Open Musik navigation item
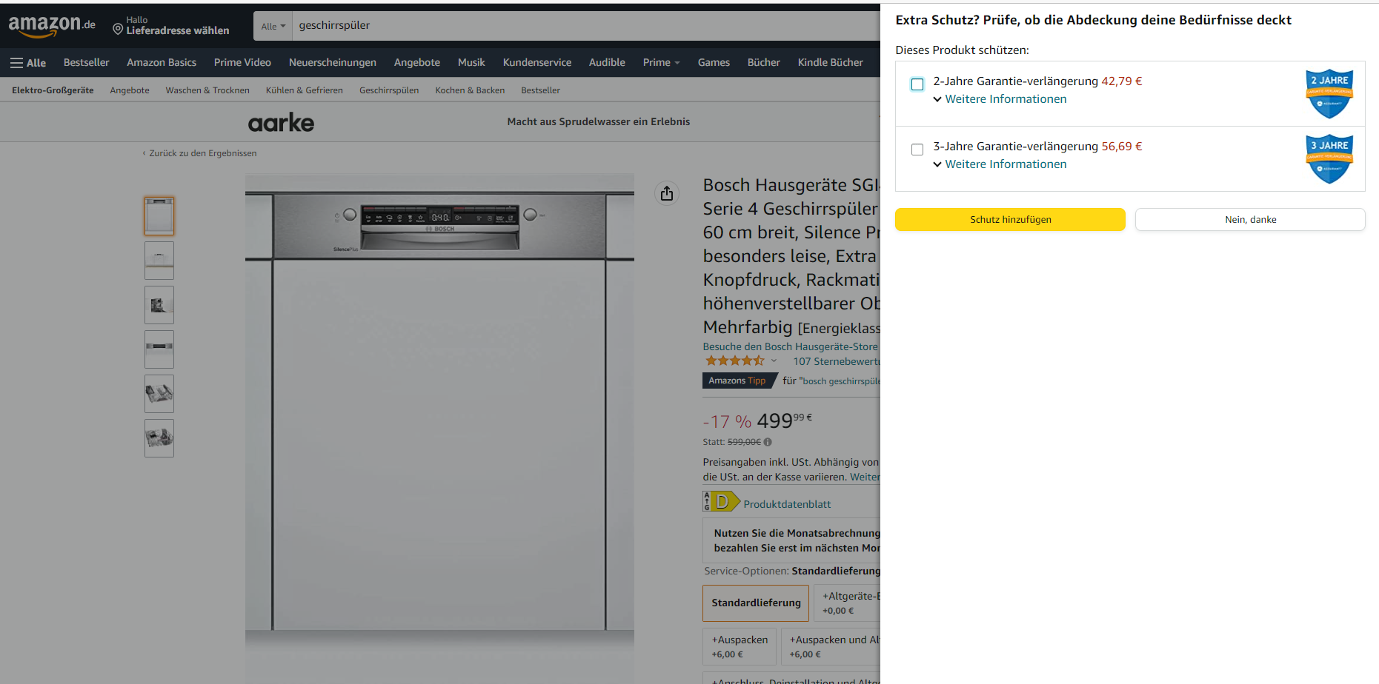The width and height of the screenshot is (1379, 684). pyautogui.click(x=471, y=63)
